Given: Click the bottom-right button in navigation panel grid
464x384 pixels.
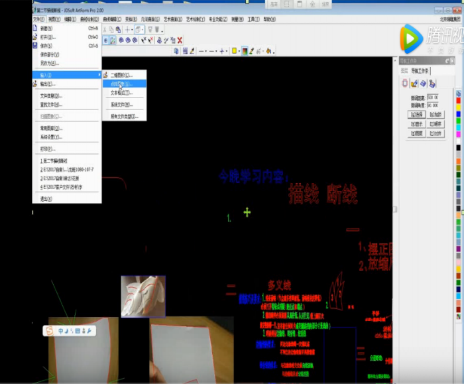Looking at the screenshot, I should [x=436, y=133].
